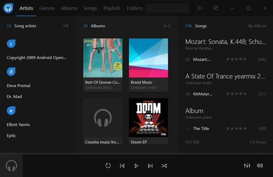Select artist Dr. Mad

14,97
